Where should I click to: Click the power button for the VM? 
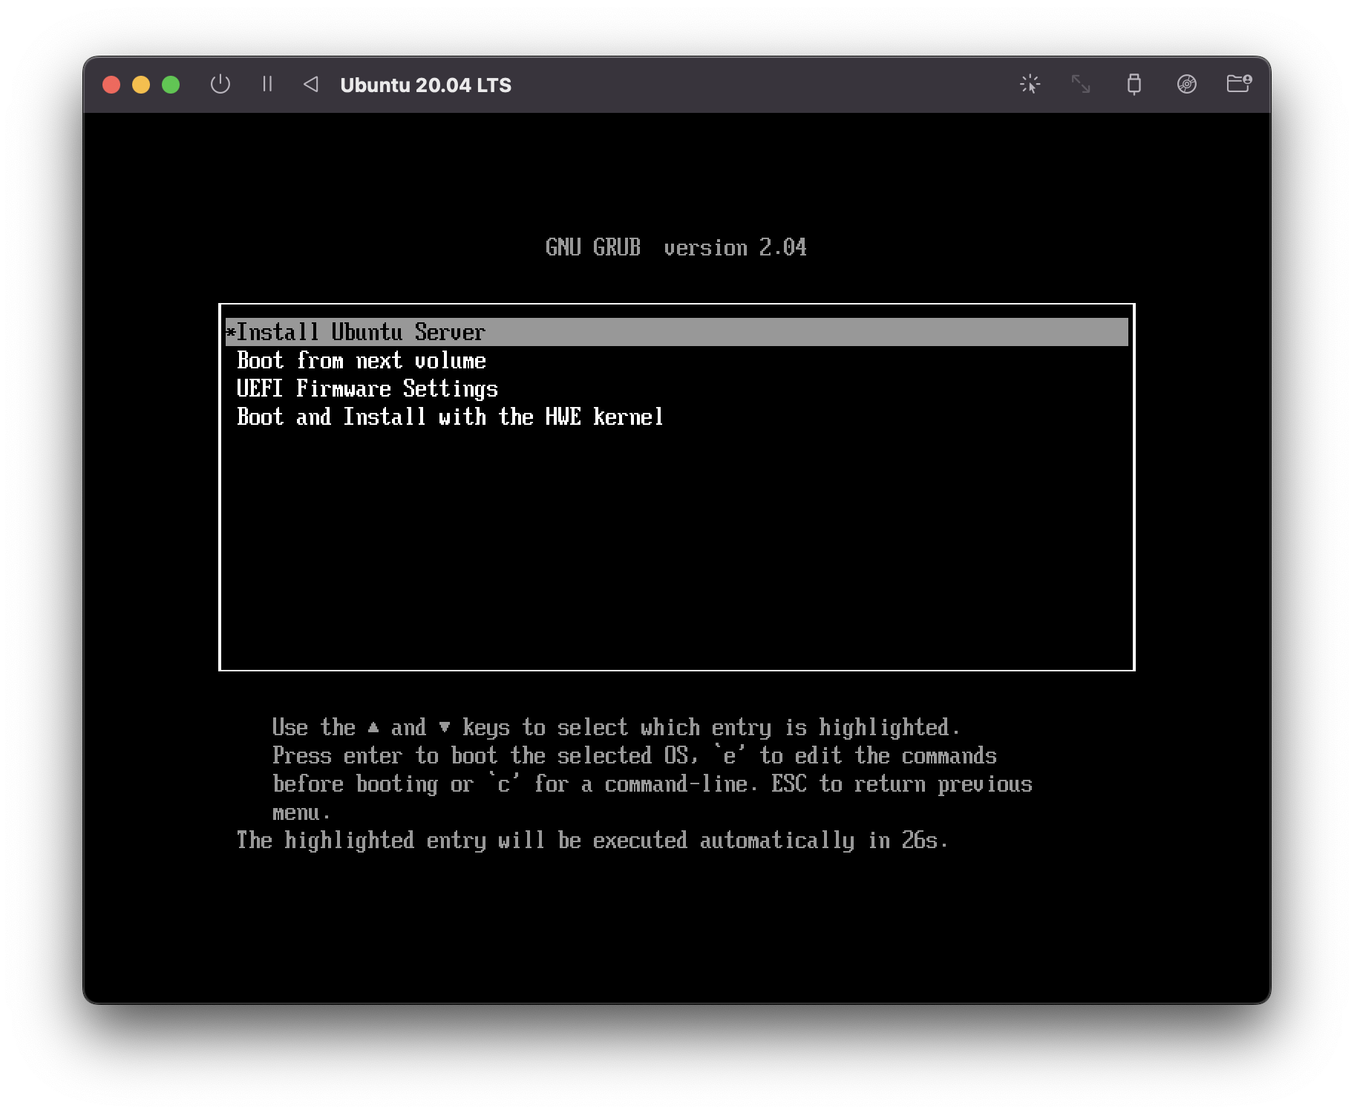click(x=220, y=84)
